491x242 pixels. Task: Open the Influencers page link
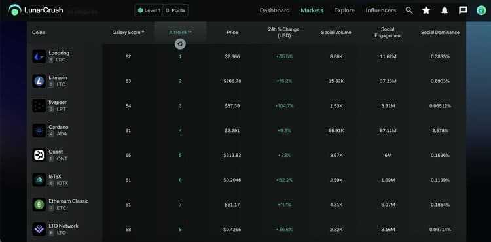point(381,10)
